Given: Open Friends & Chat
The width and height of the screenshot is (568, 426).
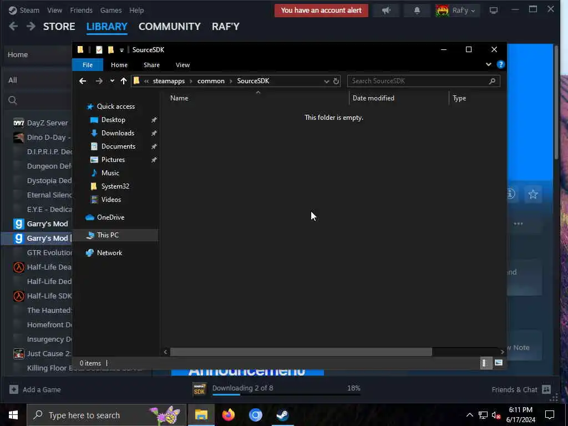Looking at the screenshot, I should (x=521, y=389).
